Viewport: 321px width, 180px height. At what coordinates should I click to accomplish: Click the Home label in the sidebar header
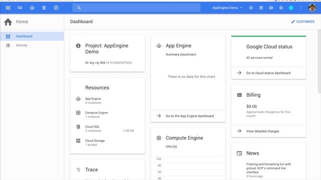pyautogui.click(x=22, y=22)
